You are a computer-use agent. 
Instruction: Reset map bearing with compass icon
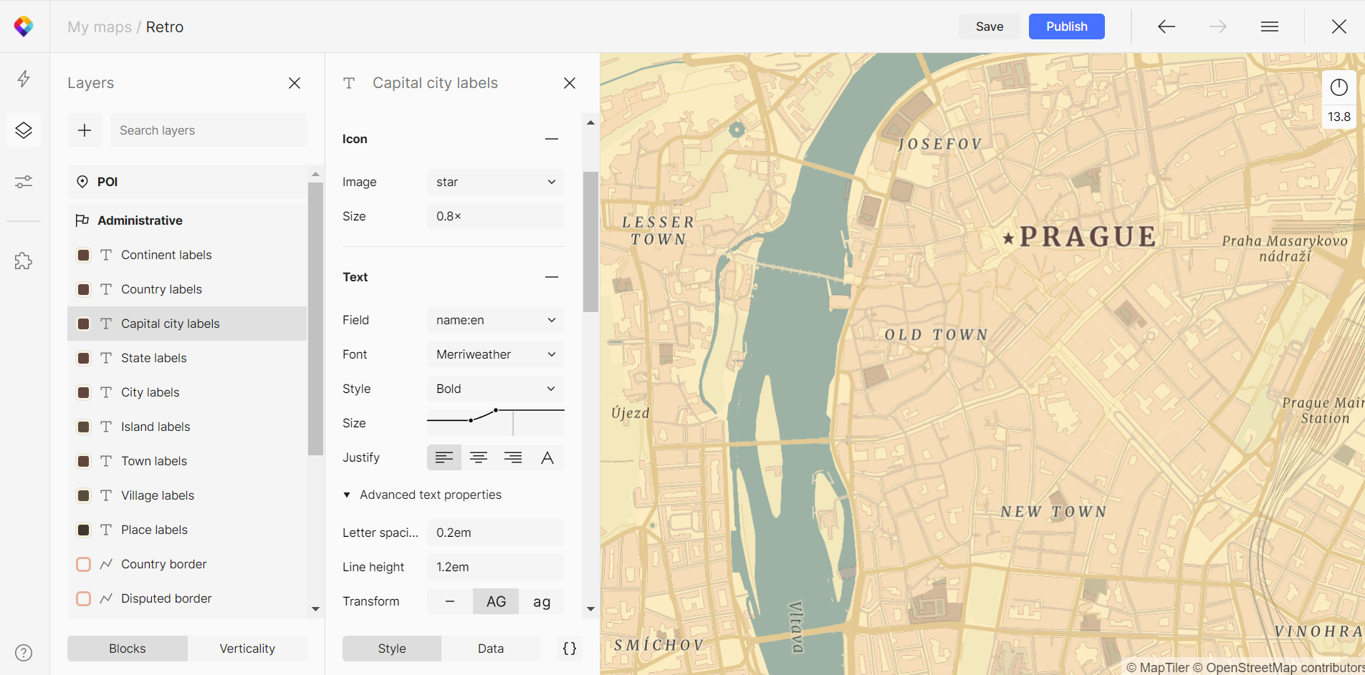(x=1338, y=87)
